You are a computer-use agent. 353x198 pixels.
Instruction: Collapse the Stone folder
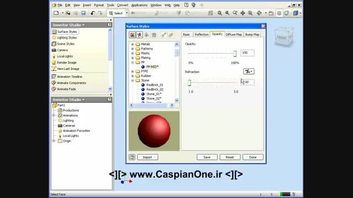click(132, 80)
